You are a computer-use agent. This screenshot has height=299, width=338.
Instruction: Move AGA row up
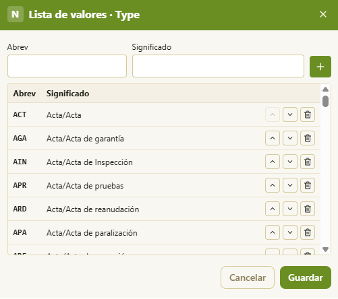click(273, 138)
